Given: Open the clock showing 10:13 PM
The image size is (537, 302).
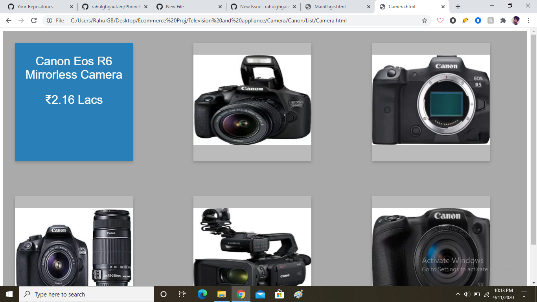Looking at the screenshot, I should click(504, 294).
